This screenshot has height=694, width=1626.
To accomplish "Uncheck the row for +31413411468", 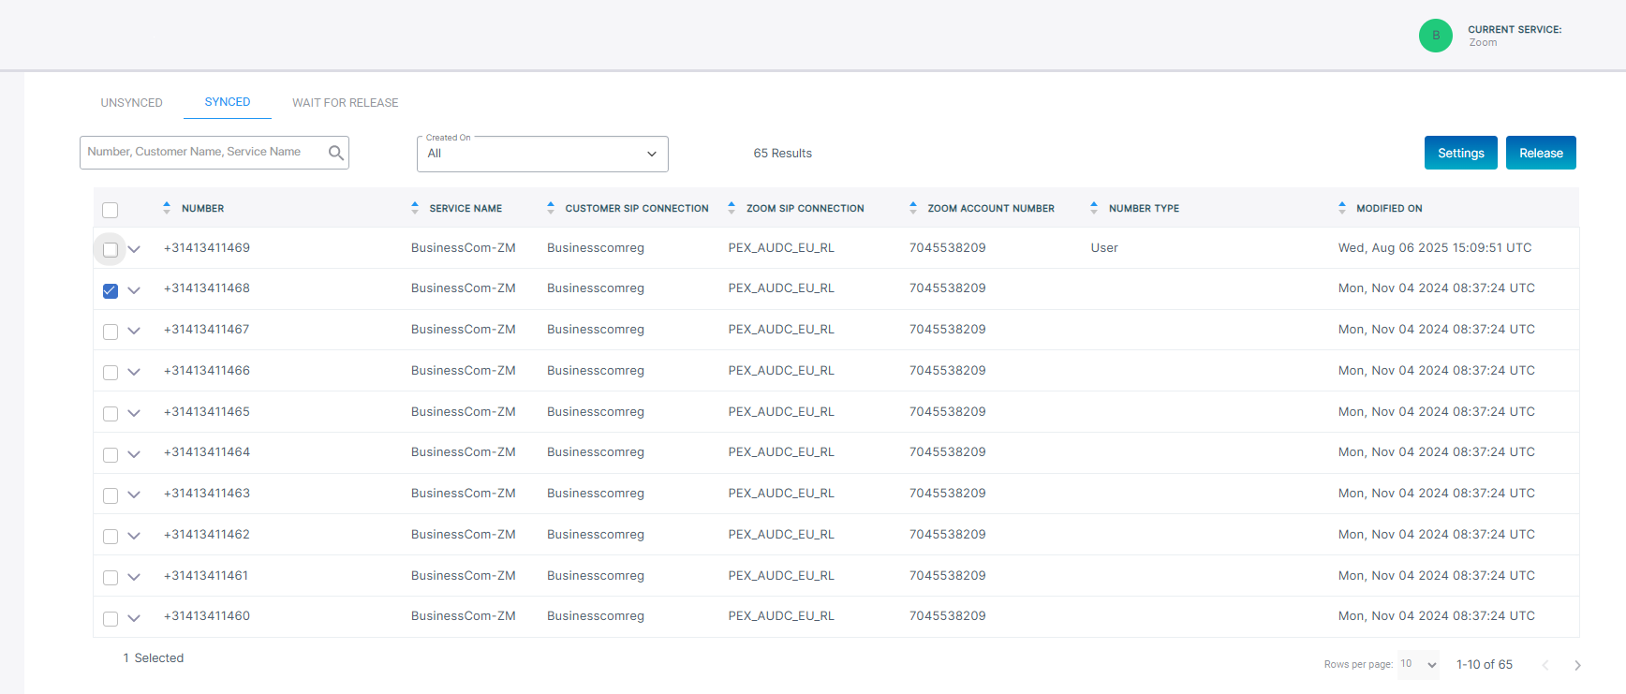I will pos(111,290).
